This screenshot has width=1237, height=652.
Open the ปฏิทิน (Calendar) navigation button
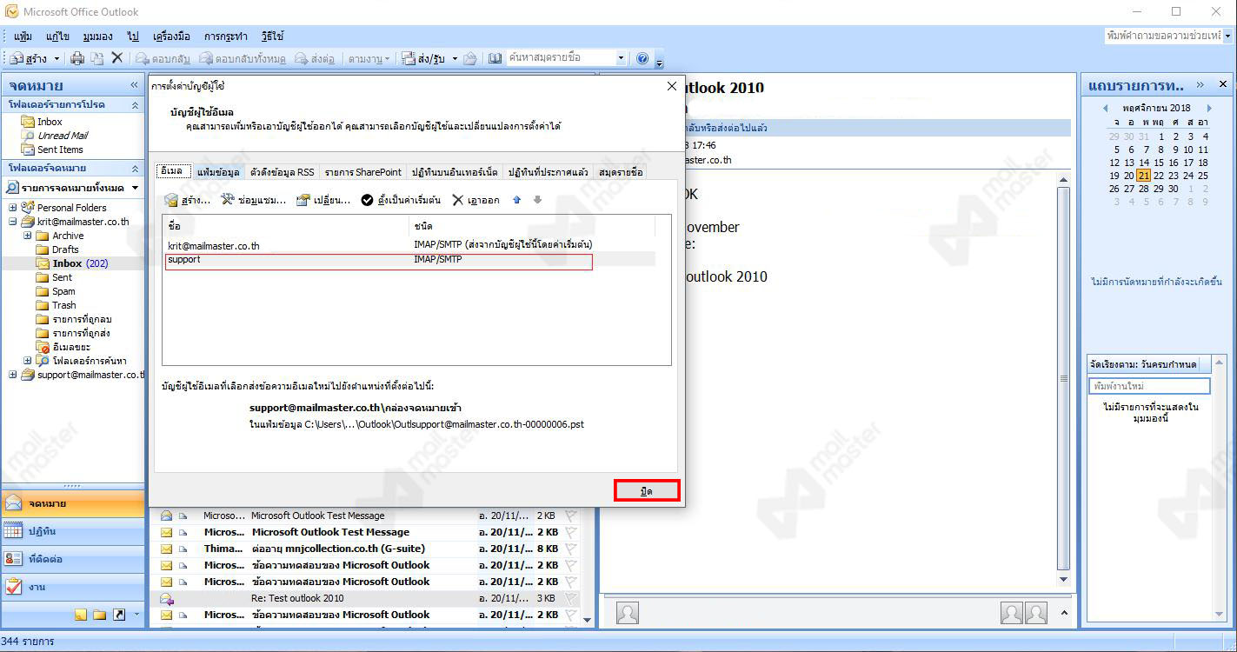73,531
